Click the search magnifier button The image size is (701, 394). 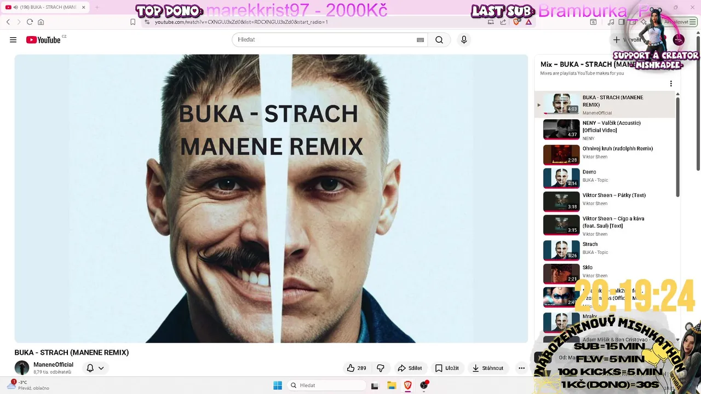coord(439,40)
